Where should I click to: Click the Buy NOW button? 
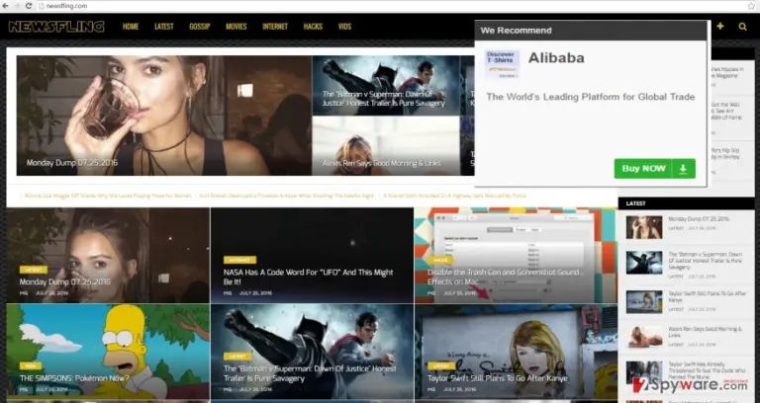click(x=655, y=169)
